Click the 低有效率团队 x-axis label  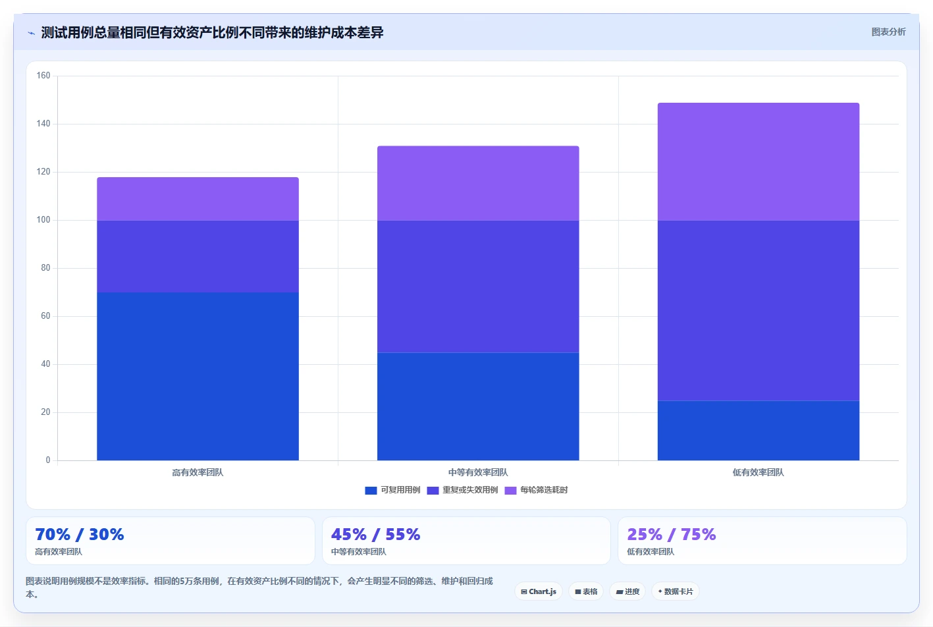pyautogui.click(x=759, y=472)
